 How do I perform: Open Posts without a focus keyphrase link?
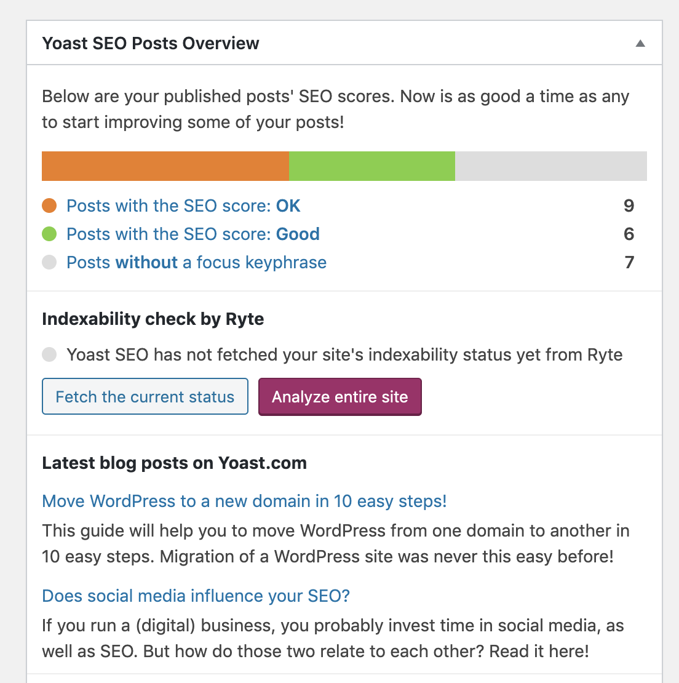tap(196, 263)
